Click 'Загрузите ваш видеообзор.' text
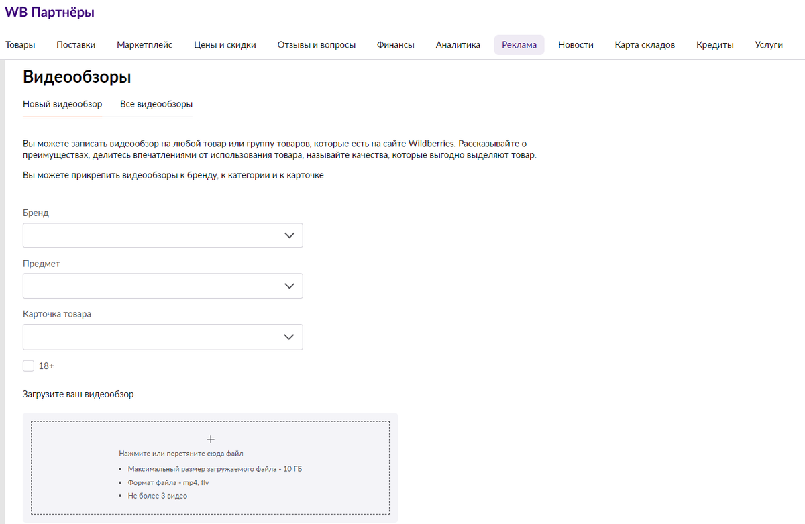Viewport: 805px width, 524px height. point(79,394)
